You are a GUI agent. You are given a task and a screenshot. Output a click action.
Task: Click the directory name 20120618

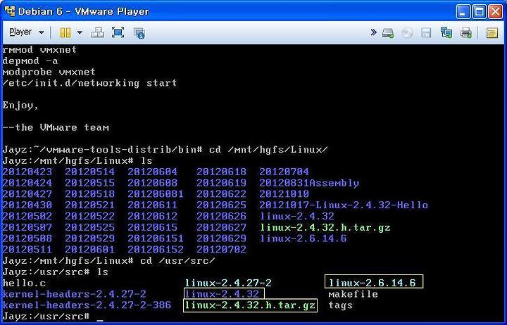222,172
